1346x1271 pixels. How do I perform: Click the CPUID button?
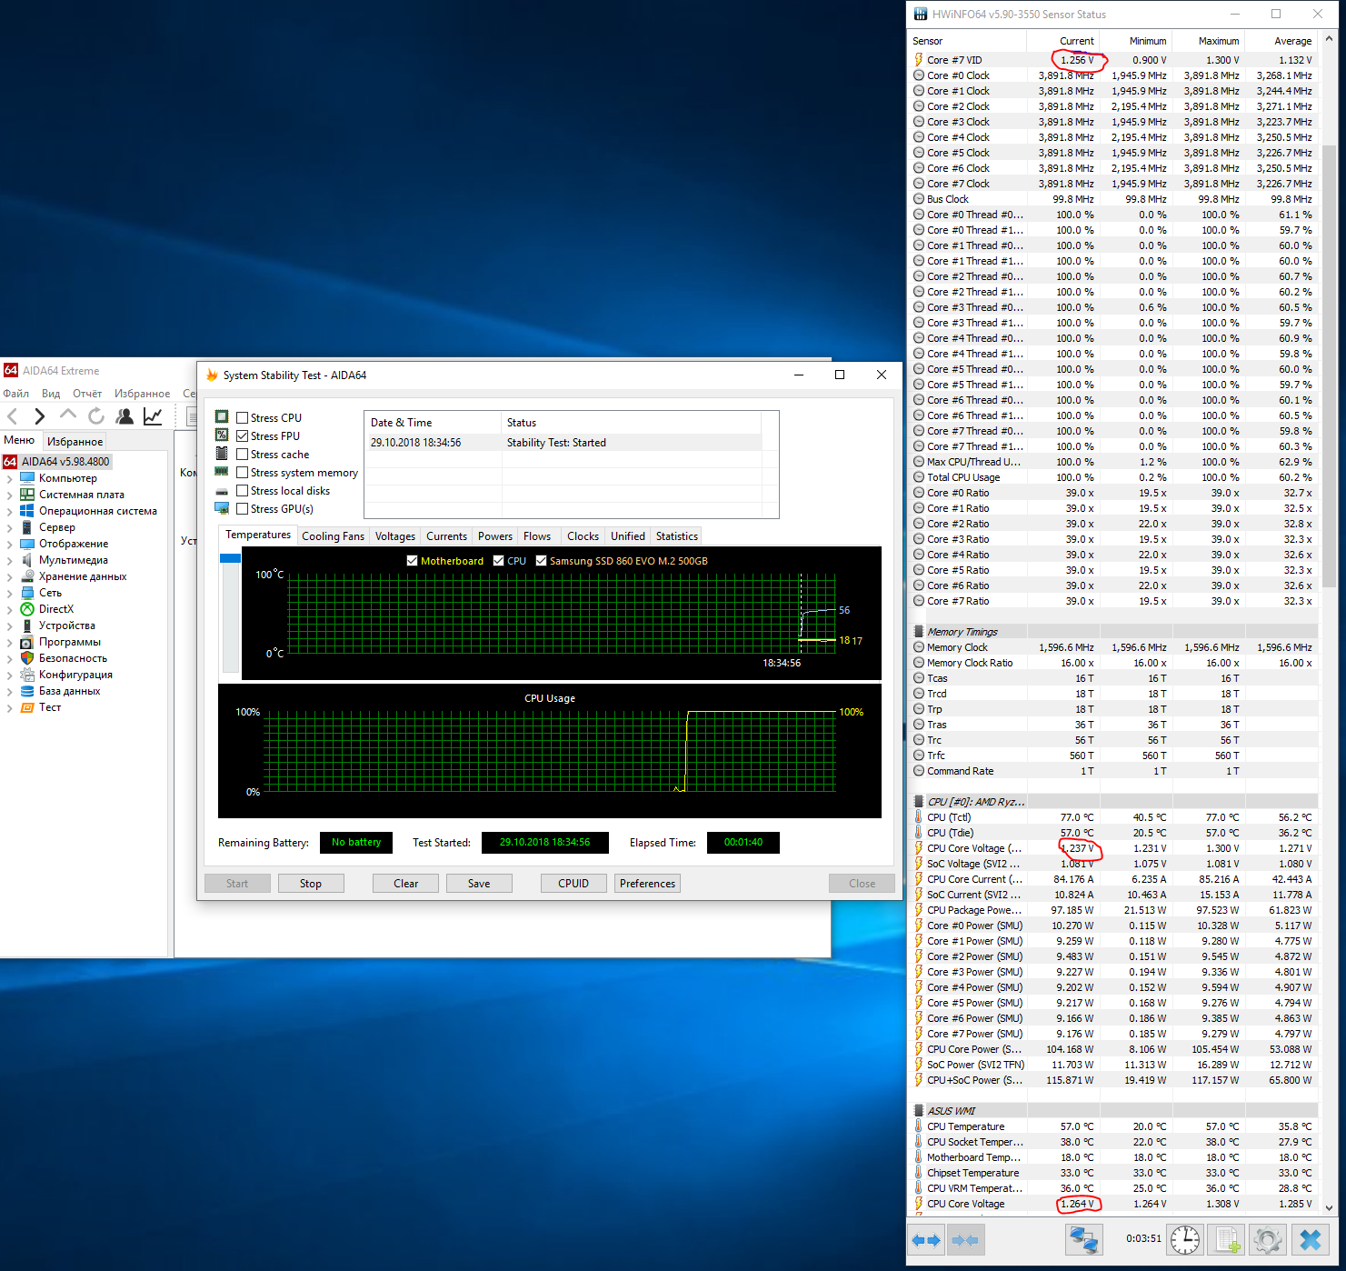[x=573, y=884]
